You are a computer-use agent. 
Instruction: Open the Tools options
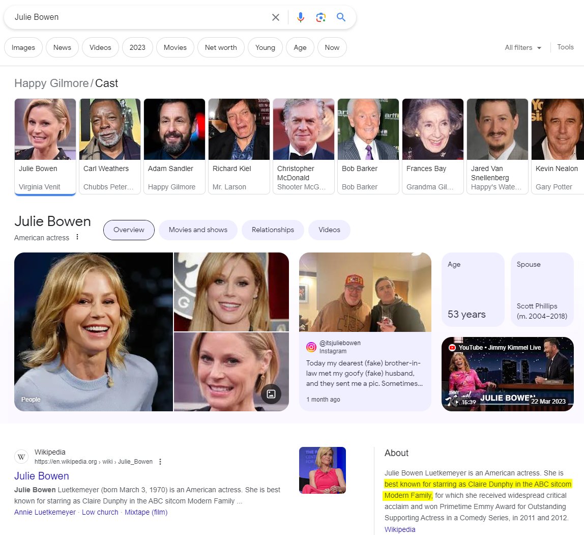click(565, 47)
